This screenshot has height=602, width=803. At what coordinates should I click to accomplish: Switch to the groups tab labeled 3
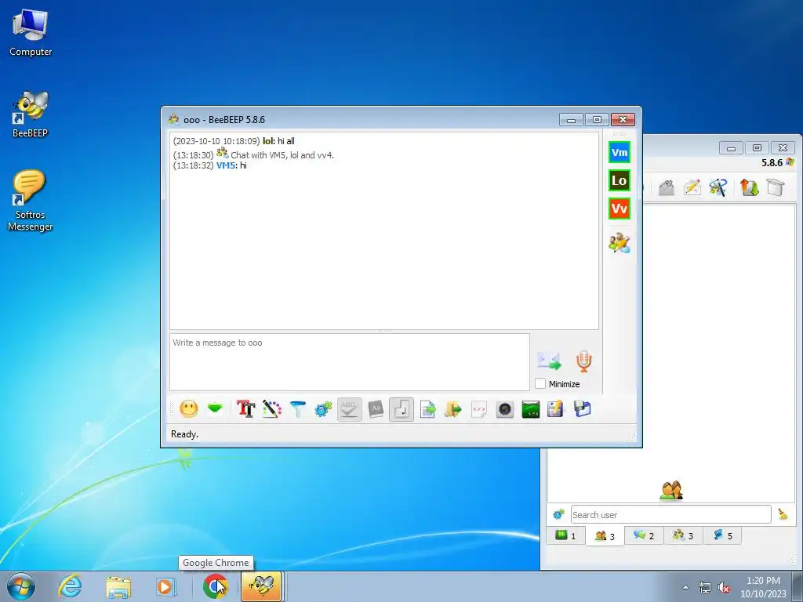(x=683, y=535)
